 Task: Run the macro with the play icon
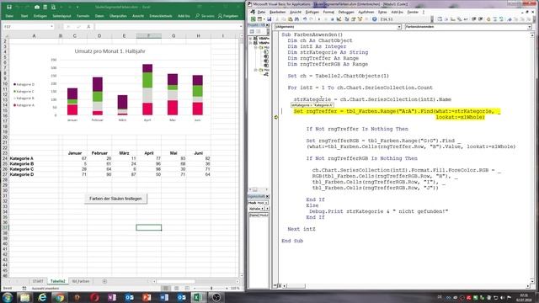pos(319,19)
